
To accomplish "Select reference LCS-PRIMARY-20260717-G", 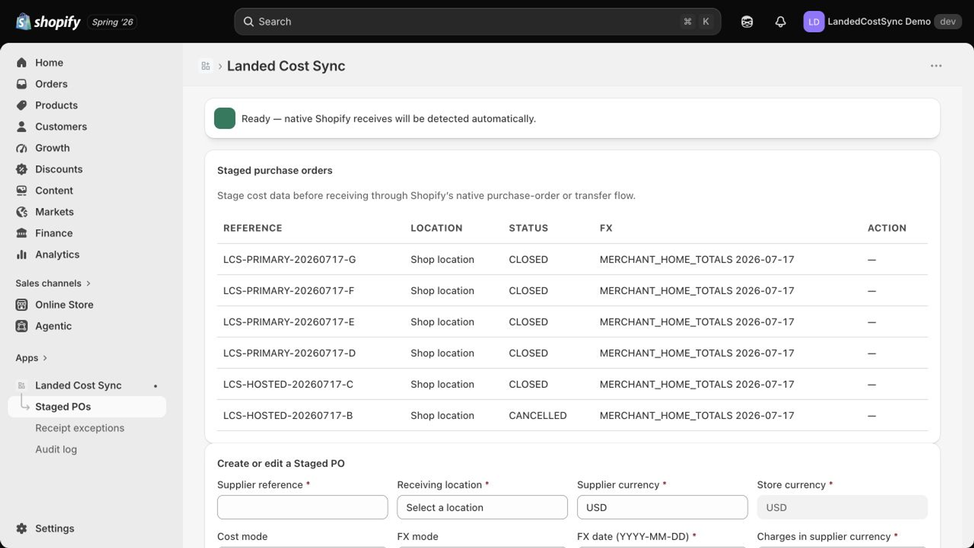I will tap(290, 259).
